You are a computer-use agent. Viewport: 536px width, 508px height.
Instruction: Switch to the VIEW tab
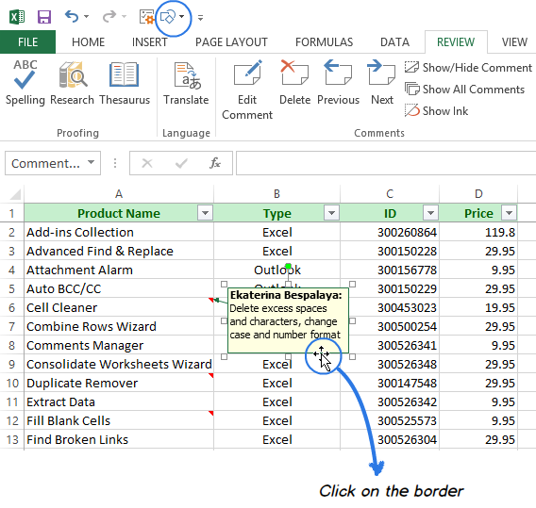pyautogui.click(x=514, y=42)
